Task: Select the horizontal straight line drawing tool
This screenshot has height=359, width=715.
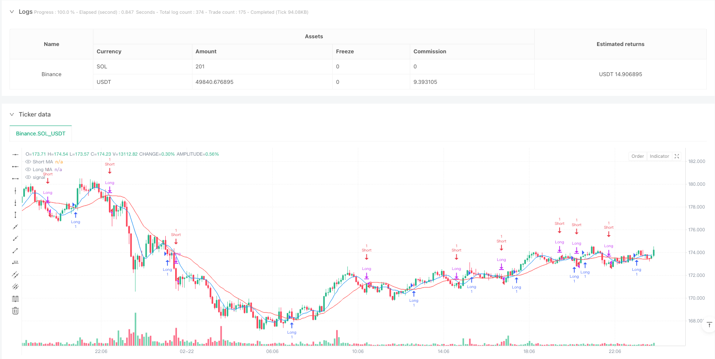Action: (x=15, y=154)
